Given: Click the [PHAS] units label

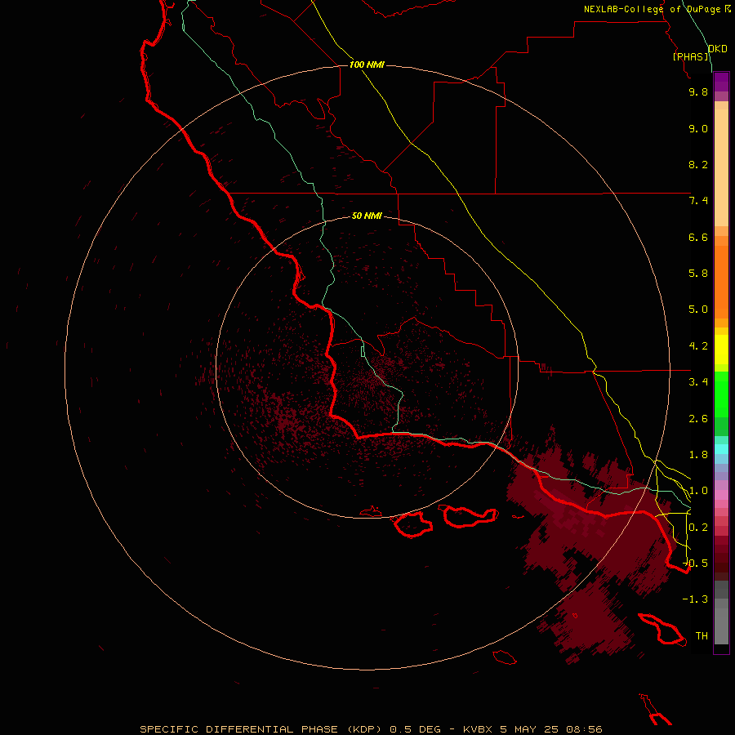Looking at the screenshot, I should [690, 56].
